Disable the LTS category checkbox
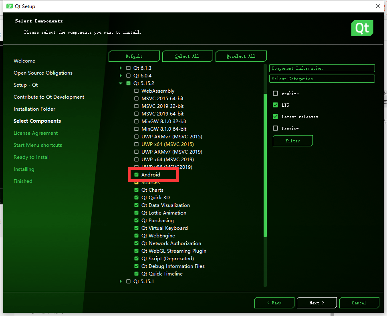This screenshot has height=316, width=387. point(276,105)
